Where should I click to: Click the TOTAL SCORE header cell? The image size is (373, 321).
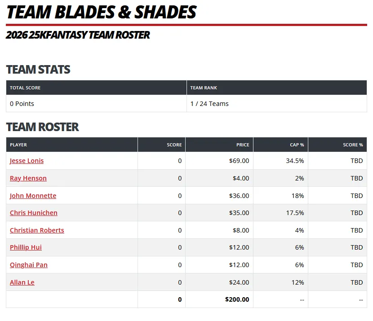click(x=96, y=88)
